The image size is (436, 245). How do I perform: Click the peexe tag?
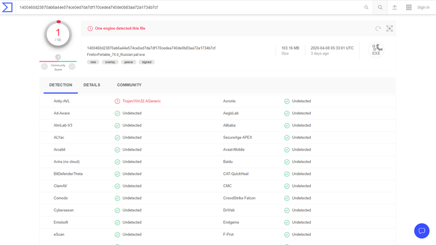128,62
